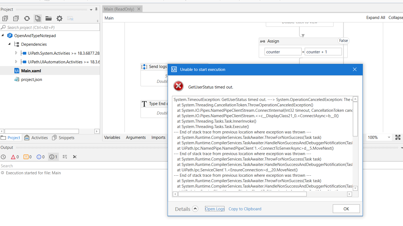Select the Main (ReadOnly) document tab

tap(119, 9)
